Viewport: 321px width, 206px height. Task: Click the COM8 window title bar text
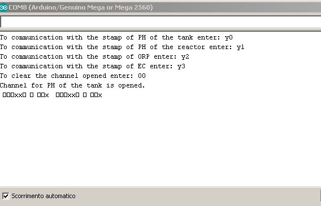(81, 7)
